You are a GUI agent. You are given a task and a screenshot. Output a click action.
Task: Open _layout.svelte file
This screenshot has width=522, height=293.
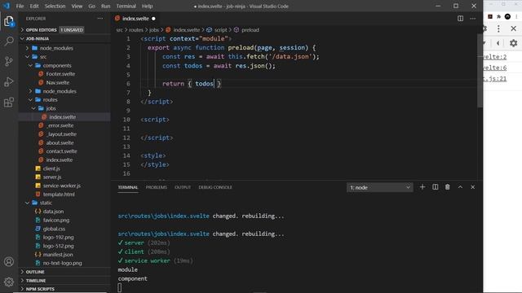[65, 134]
